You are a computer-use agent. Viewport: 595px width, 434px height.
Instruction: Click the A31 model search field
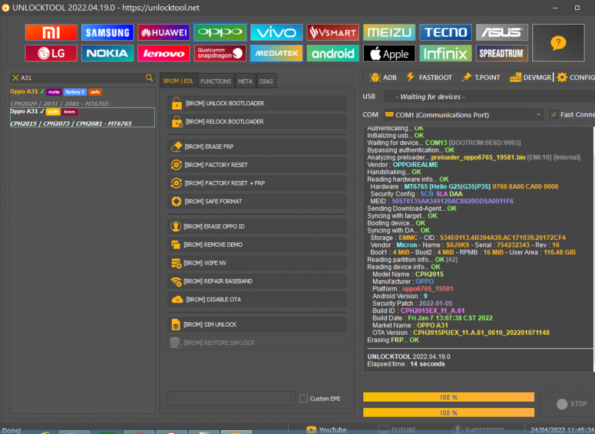click(x=82, y=77)
